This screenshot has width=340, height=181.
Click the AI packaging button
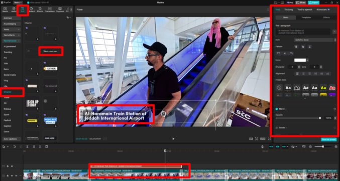click(x=12, y=24)
